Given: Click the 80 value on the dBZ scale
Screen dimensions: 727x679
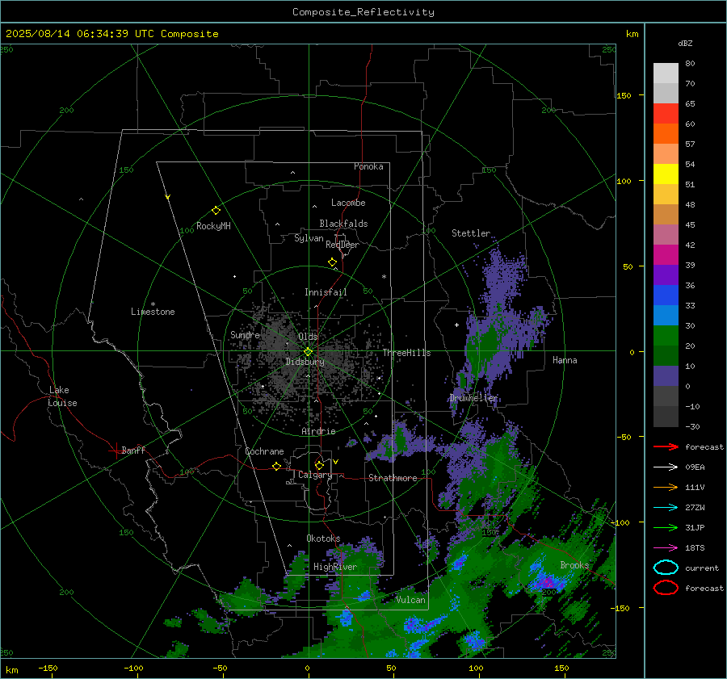Looking at the screenshot, I should click(690, 63).
